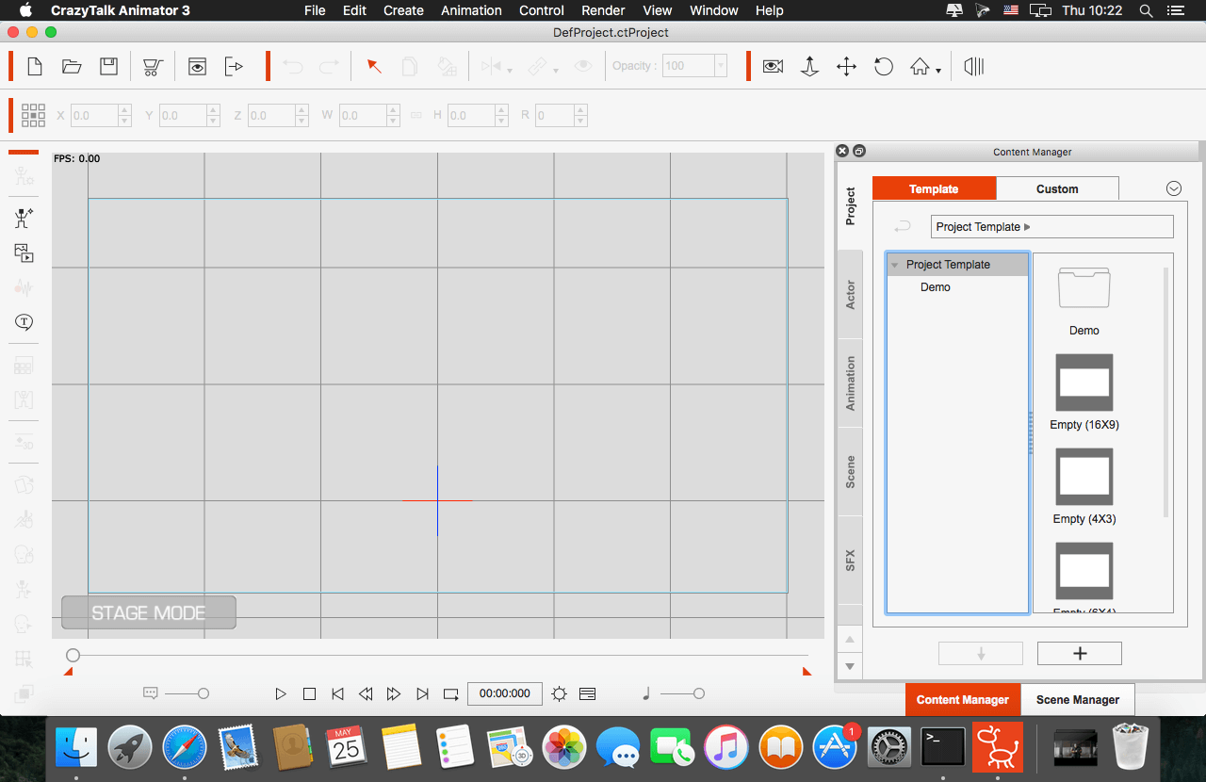Open Content Manager options chevron

1174,188
